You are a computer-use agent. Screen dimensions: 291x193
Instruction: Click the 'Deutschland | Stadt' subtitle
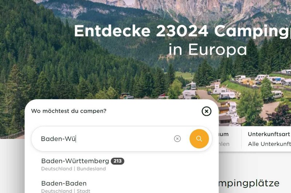click(66, 191)
